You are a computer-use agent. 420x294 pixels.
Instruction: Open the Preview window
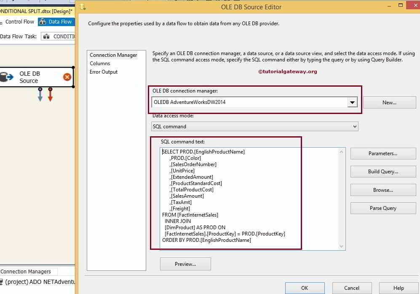[x=185, y=264]
